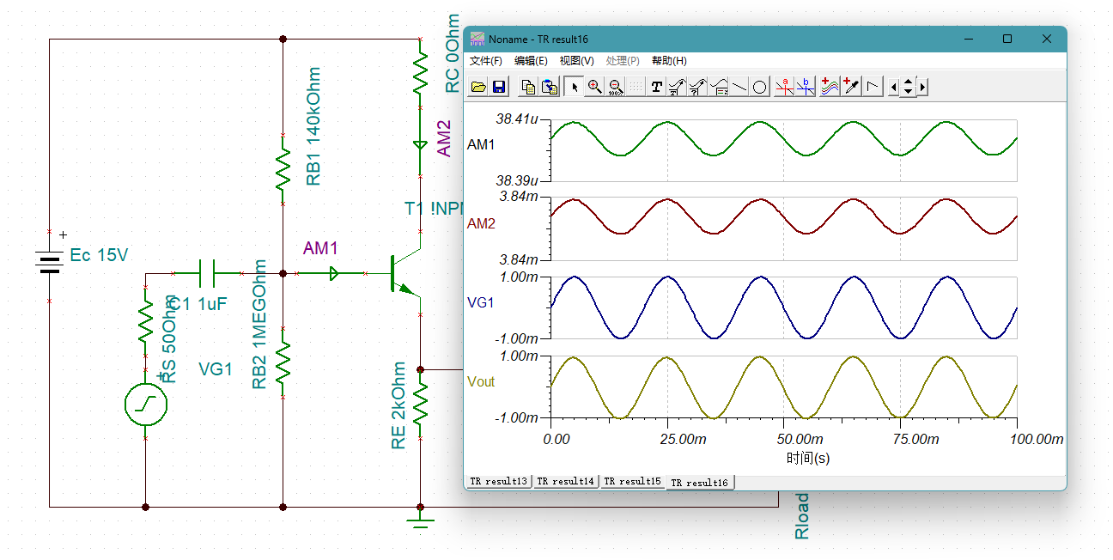The height and width of the screenshot is (560, 1113).
Task: Open the 视图(V) menu
Action: point(576,61)
